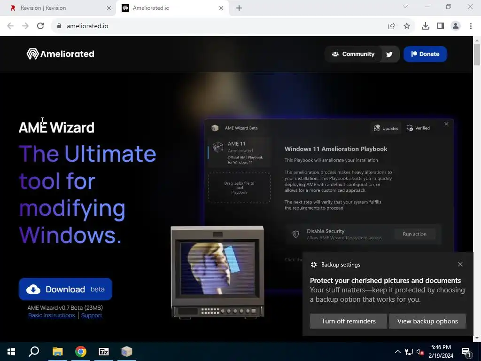Click the muted volume tray icon
The width and height of the screenshot is (481, 361).
[420, 352]
